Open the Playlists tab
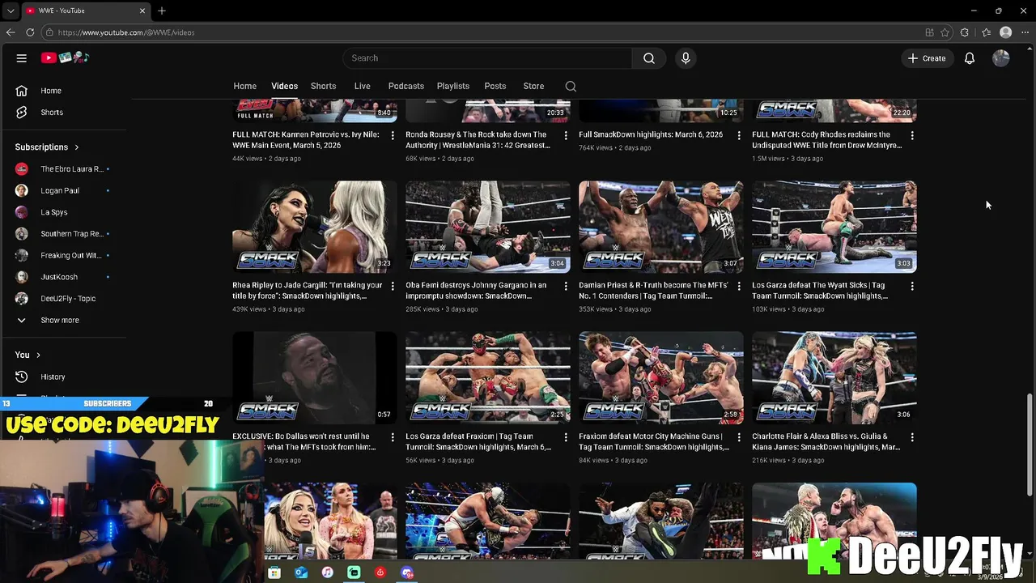This screenshot has height=583, width=1036. pos(452,86)
